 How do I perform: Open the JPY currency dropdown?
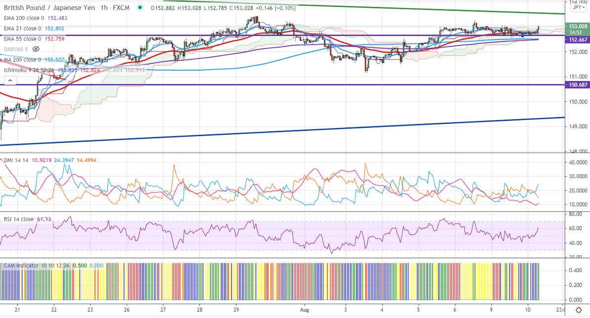coord(576,7)
